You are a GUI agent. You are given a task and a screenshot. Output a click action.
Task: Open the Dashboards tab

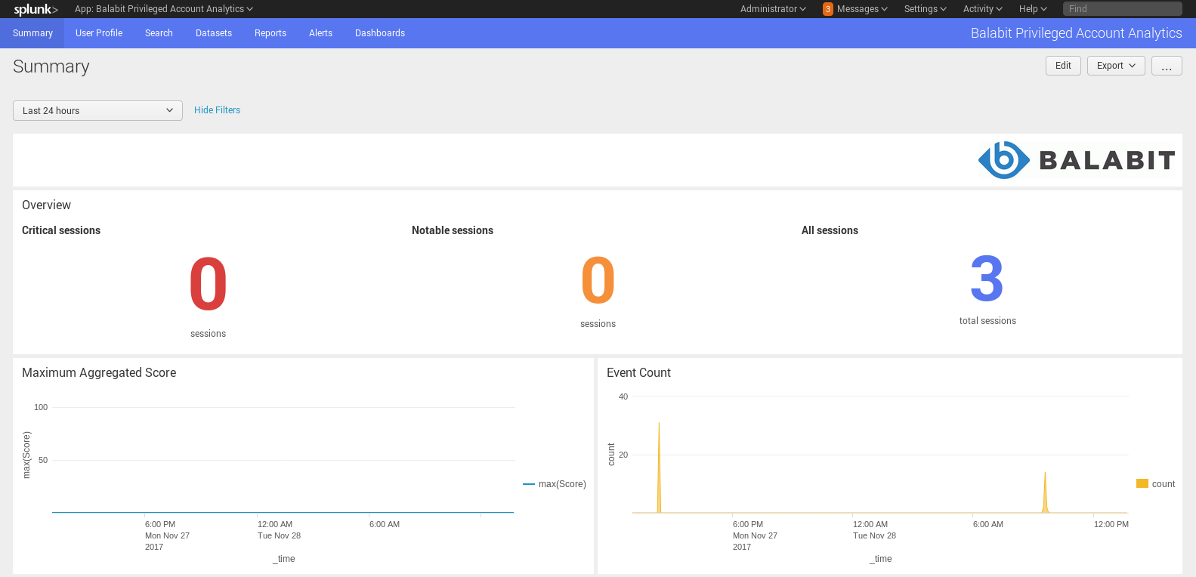pos(380,33)
